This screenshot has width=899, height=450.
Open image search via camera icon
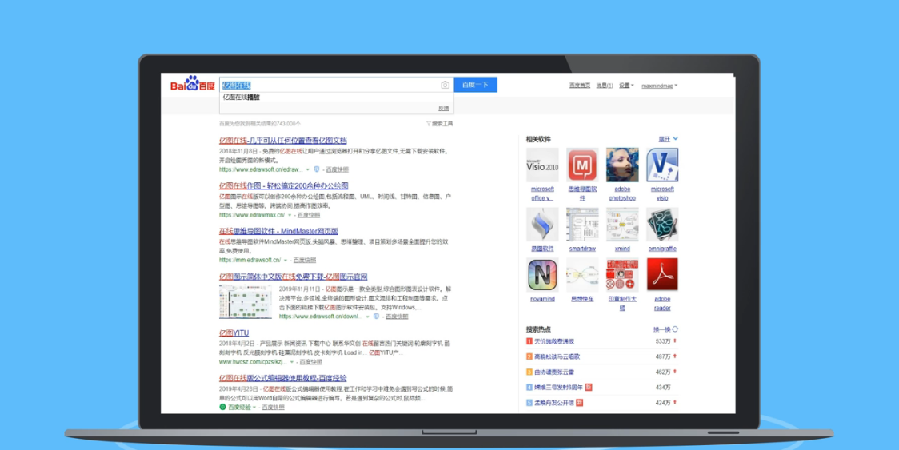[x=445, y=85]
